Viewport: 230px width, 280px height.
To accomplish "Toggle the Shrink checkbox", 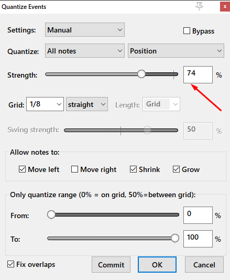I will tap(133, 169).
